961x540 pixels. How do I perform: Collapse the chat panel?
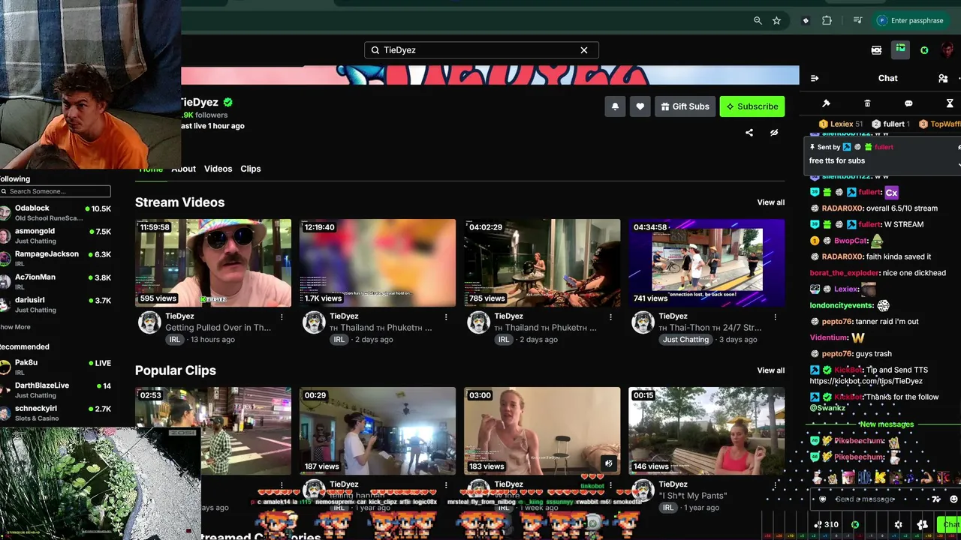pyautogui.click(x=815, y=78)
